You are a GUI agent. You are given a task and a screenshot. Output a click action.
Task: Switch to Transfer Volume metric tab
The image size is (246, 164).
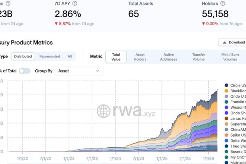click(198, 57)
